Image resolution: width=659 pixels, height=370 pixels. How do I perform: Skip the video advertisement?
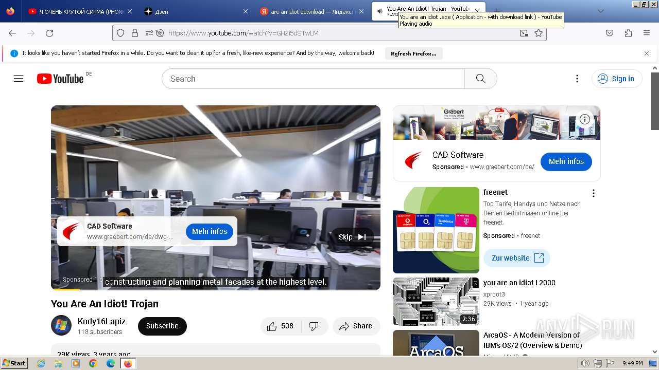pyautogui.click(x=352, y=237)
